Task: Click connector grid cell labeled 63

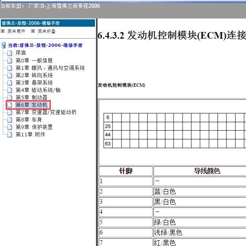Action: tap(108, 144)
